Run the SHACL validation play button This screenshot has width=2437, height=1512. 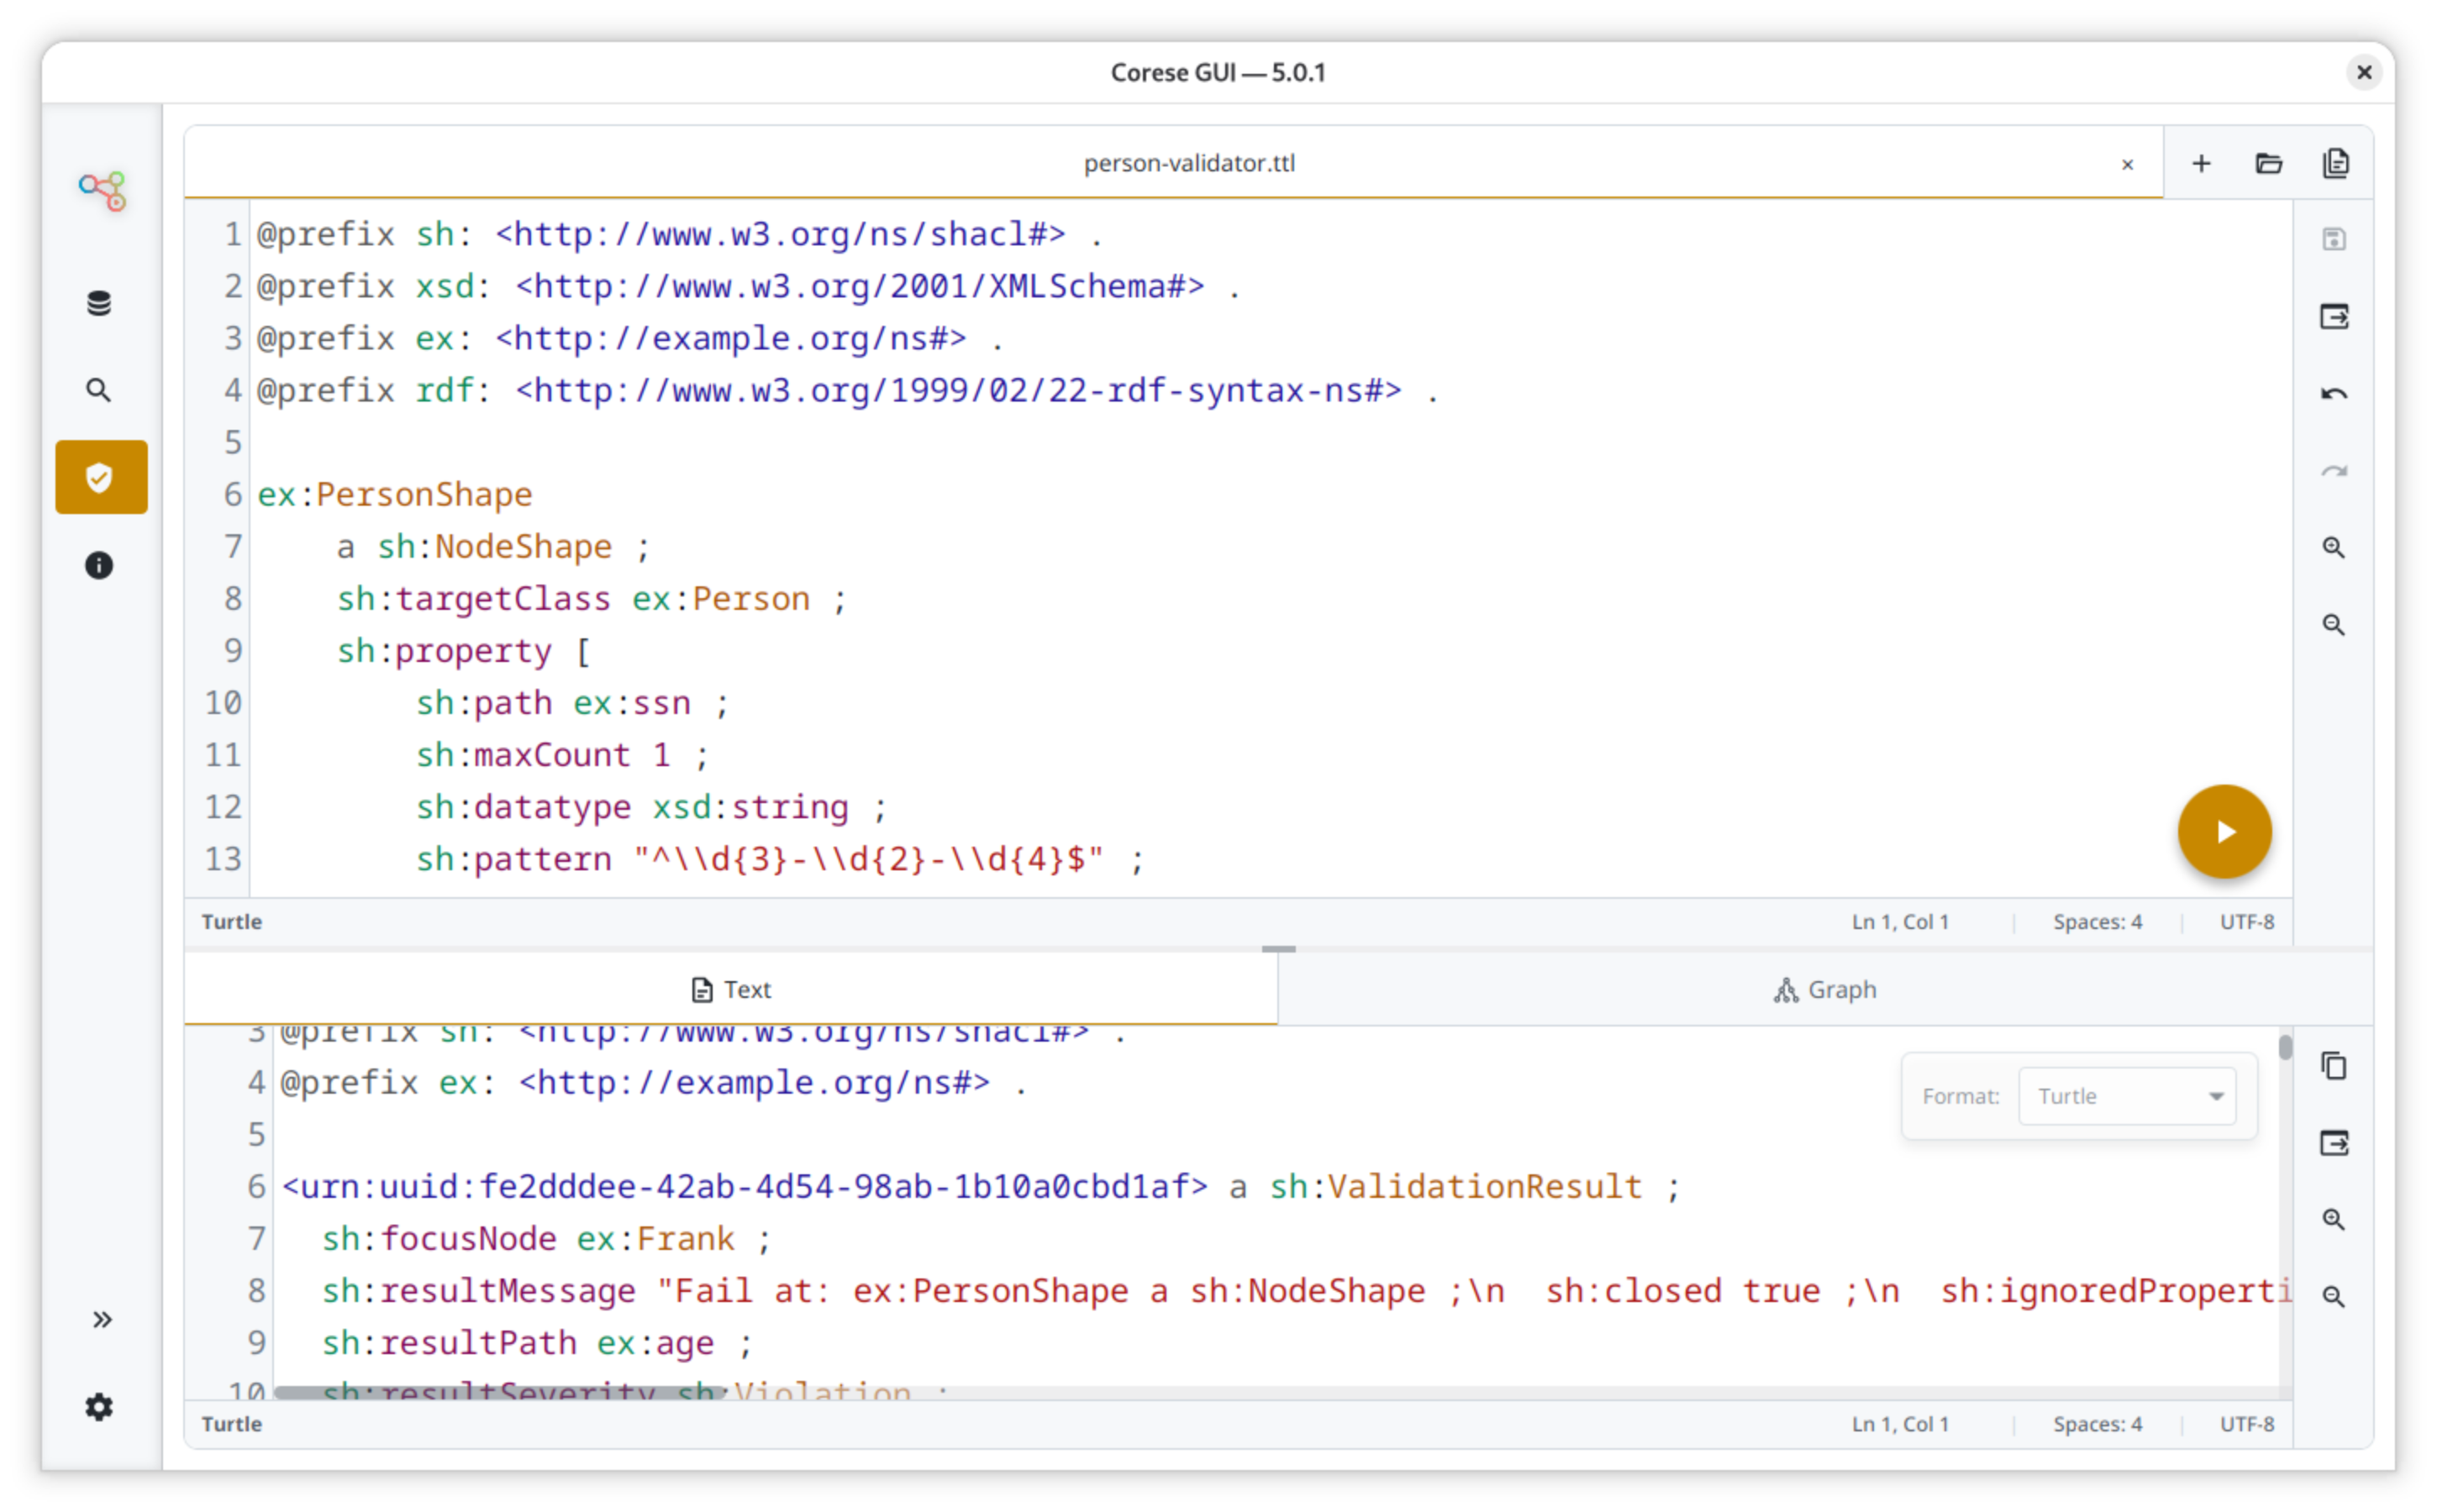2224,831
